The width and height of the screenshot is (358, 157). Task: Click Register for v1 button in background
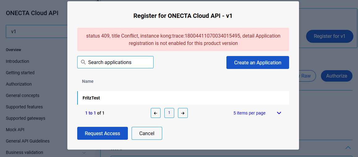point(330,36)
